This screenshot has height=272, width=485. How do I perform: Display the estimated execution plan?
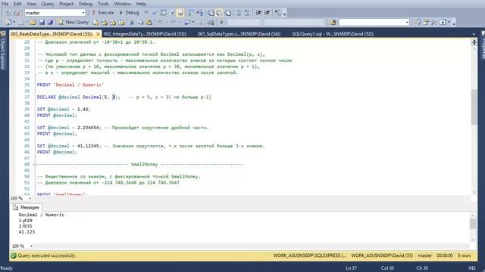pyautogui.click(x=164, y=13)
